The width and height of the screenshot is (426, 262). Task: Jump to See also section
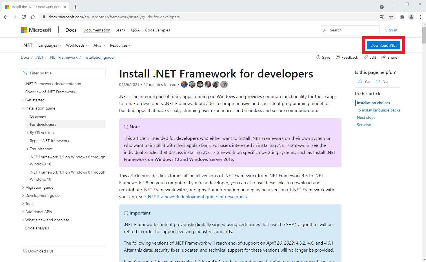click(x=364, y=125)
